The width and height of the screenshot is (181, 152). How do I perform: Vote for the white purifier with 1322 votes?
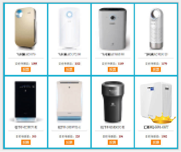coord(69,69)
